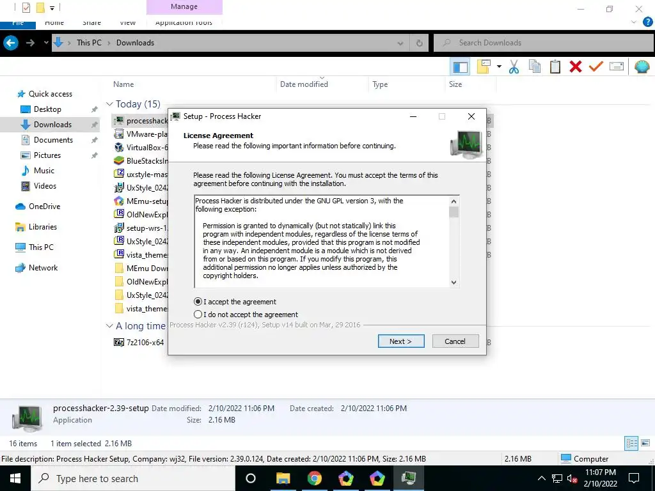Switch to details view icon in status bar
This screenshot has height=491, width=655.
631,444
